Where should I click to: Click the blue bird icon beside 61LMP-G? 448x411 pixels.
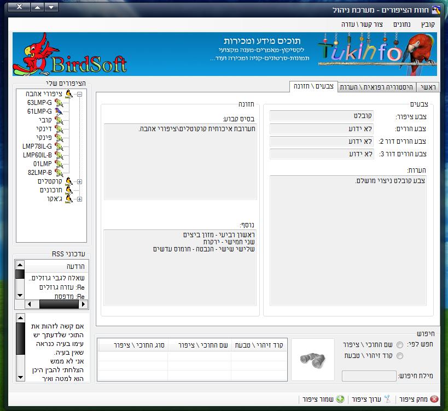[59, 111]
